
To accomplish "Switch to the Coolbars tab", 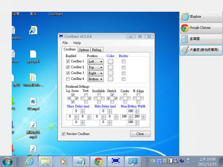I will tap(70, 49).
